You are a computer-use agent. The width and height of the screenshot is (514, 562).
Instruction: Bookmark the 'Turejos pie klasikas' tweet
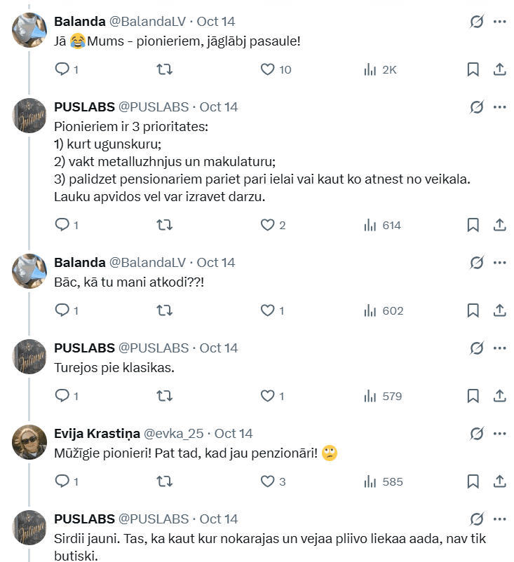click(473, 396)
